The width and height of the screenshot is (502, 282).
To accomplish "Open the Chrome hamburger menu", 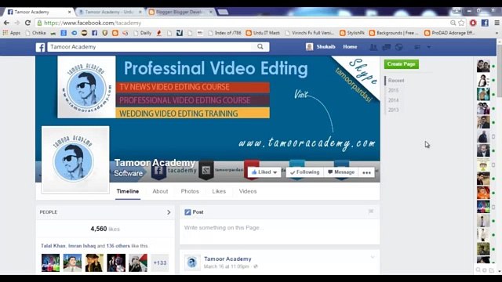I will point(497,23).
